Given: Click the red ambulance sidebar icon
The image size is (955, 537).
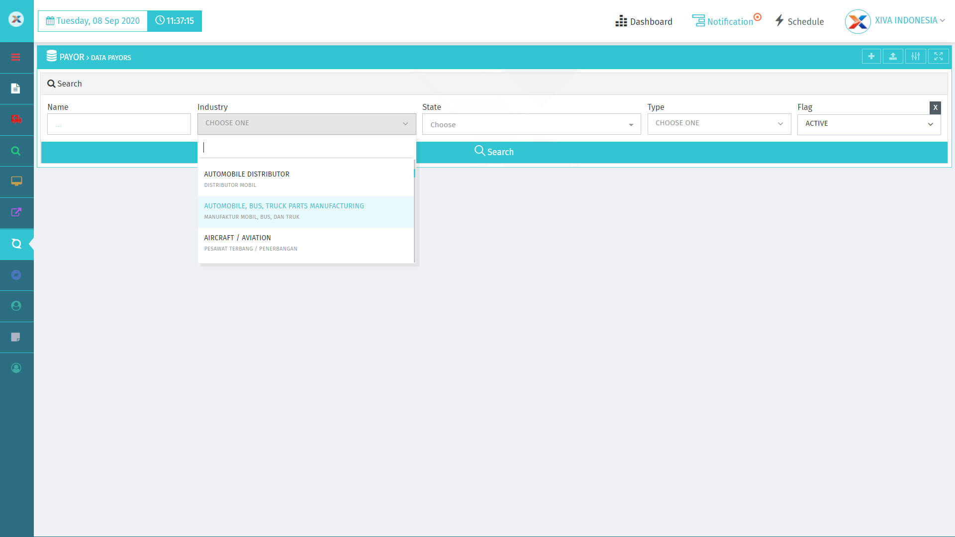Looking at the screenshot, I should tap(16, 119).
